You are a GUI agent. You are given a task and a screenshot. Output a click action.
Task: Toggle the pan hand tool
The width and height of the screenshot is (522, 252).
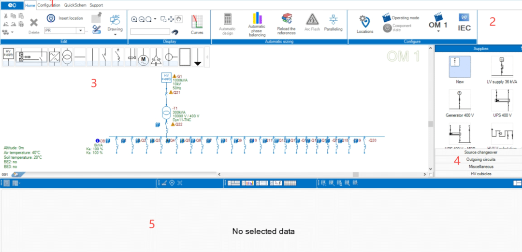point(178,19)
